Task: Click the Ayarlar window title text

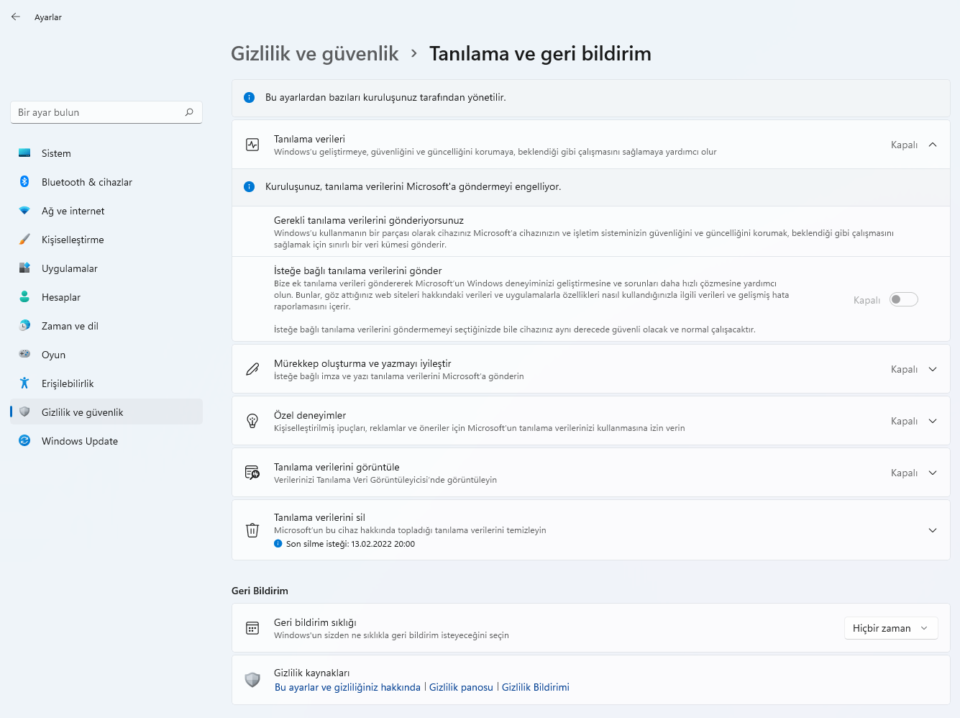Action: click(48, 17)
